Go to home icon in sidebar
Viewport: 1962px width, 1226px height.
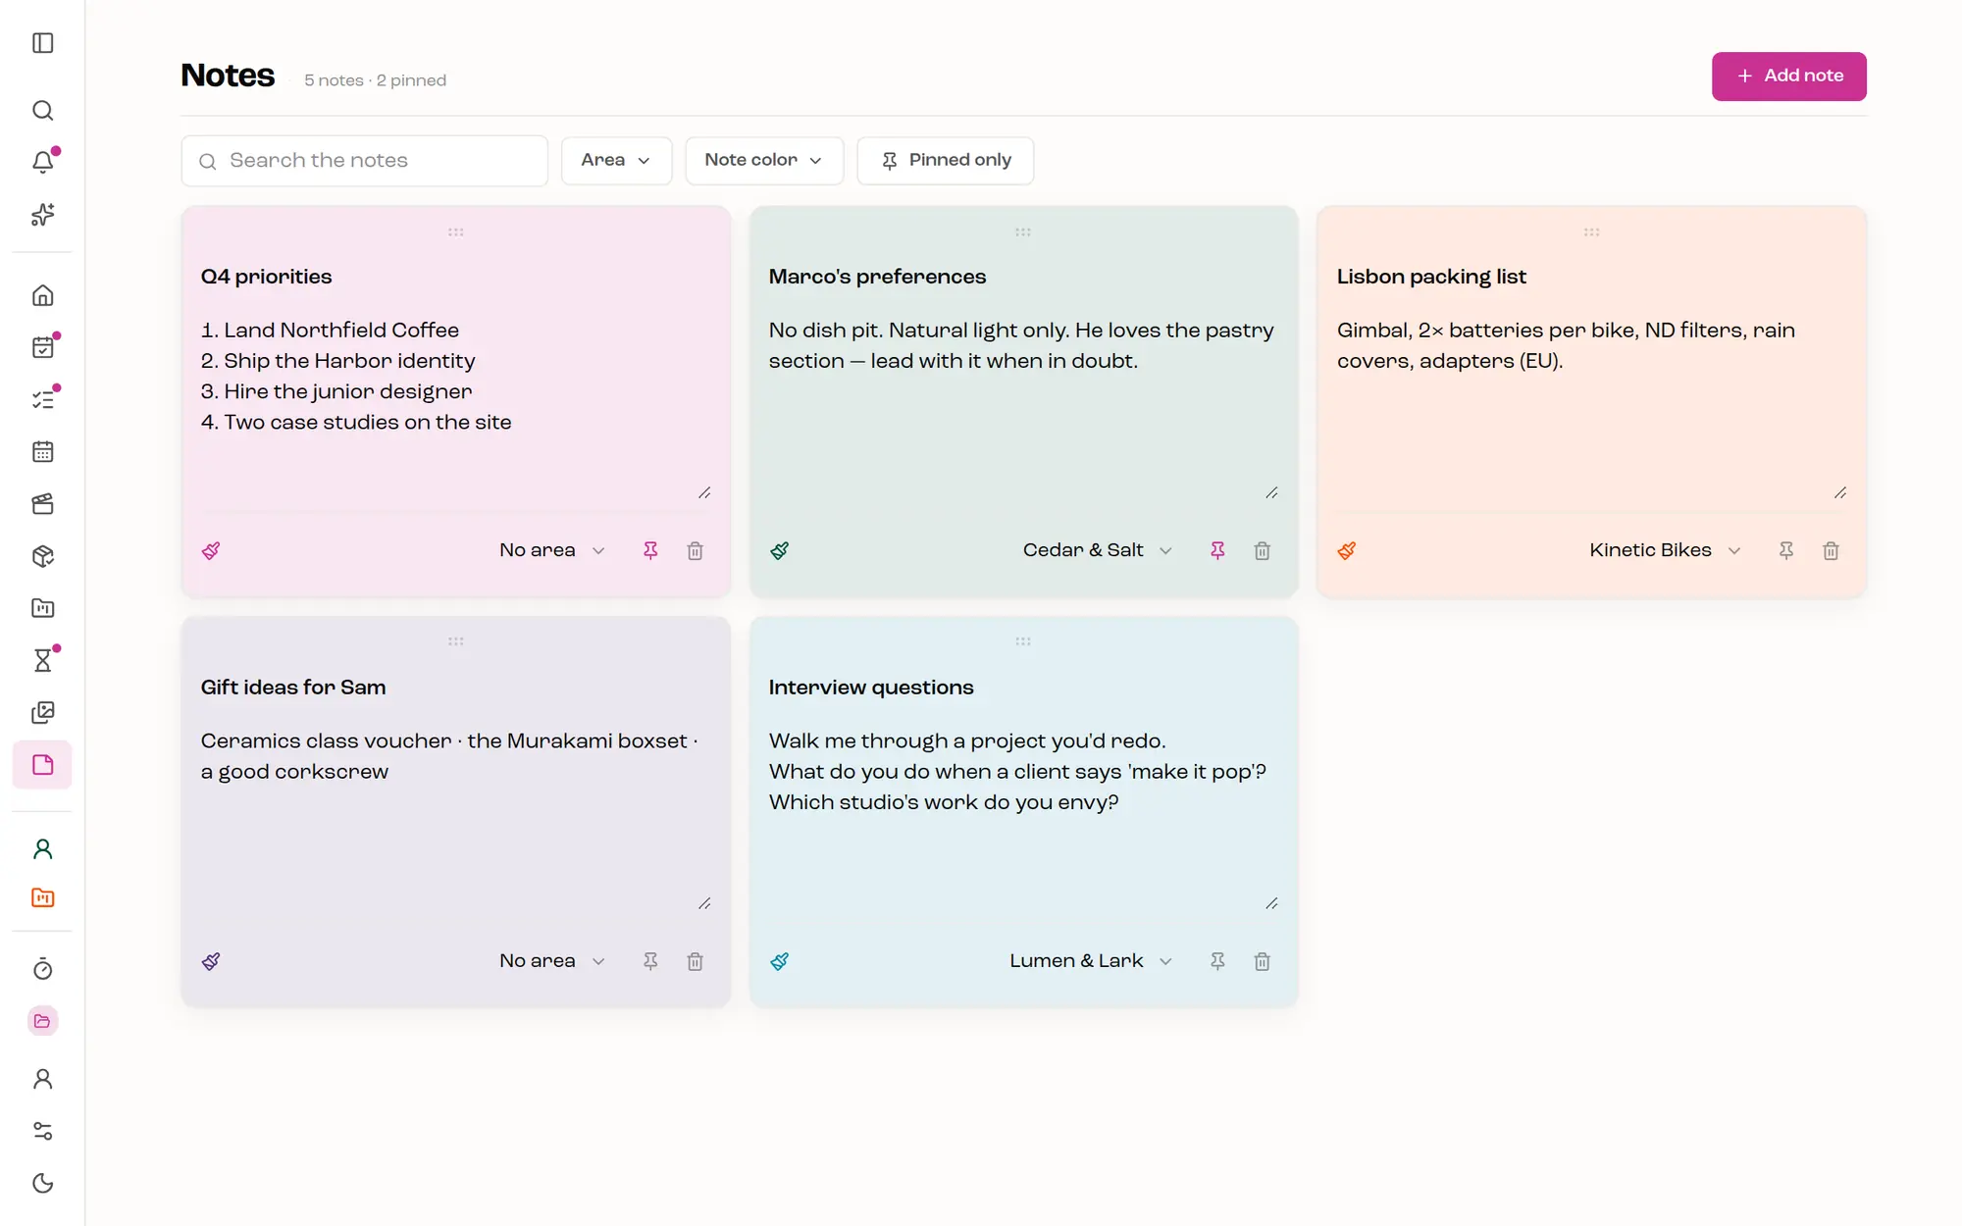pos(42,295)
